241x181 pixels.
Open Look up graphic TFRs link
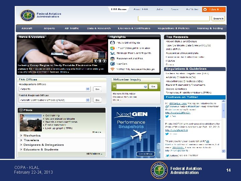click(x=59, y=128)
